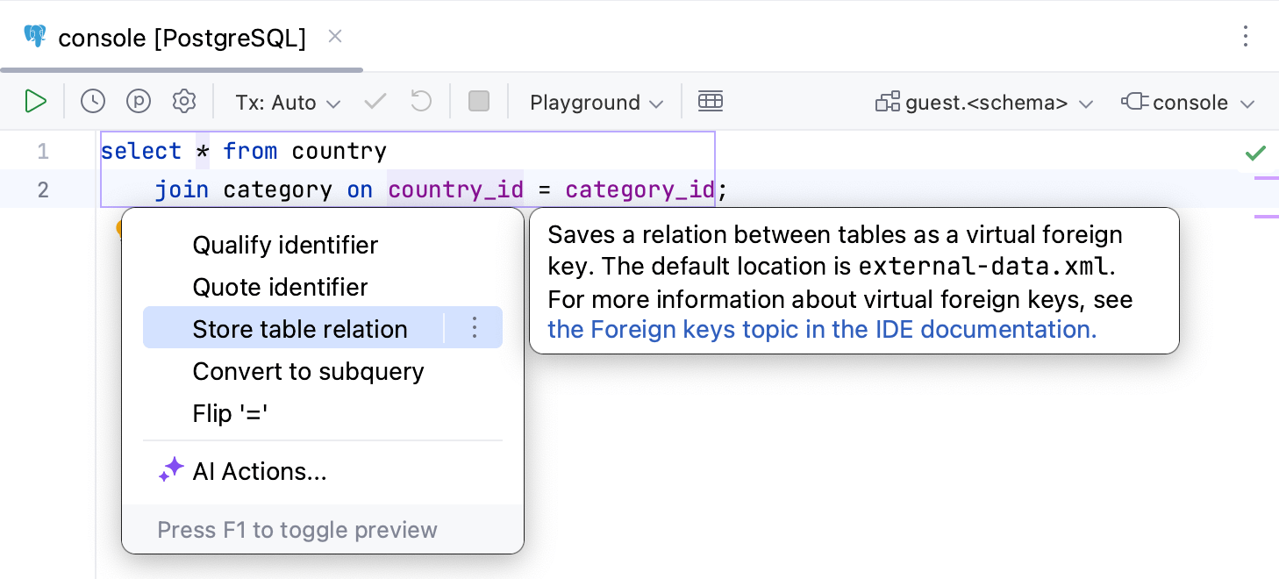The width and height of the screenshot is (1279, 579).
Task: Click the Rollback arrow icon
Action: tap(422, 102)
